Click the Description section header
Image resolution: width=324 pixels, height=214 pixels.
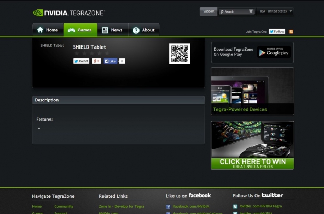(119, 100)
